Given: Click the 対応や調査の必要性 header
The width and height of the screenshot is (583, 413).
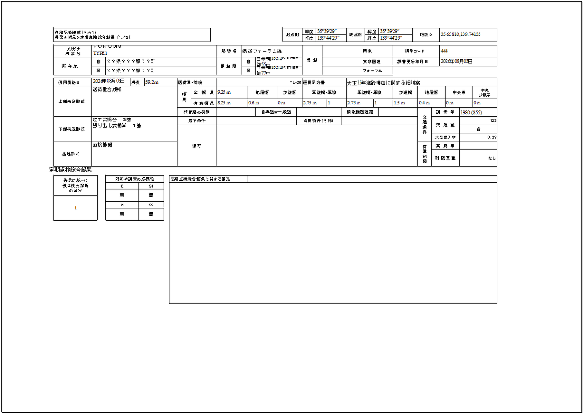Looking at the screenshot, I should (x=135, y=179).
